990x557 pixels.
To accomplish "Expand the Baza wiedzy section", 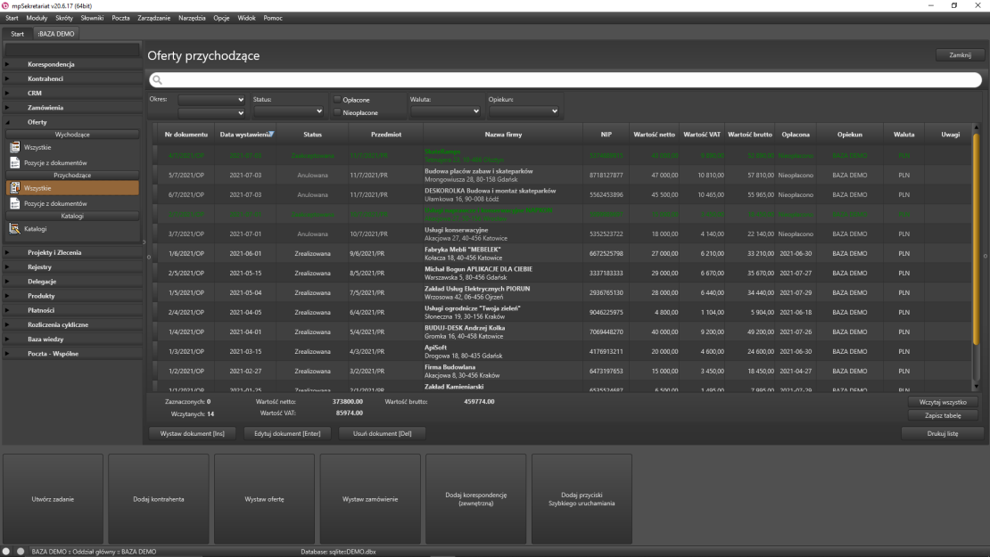I will coord(7,340).
